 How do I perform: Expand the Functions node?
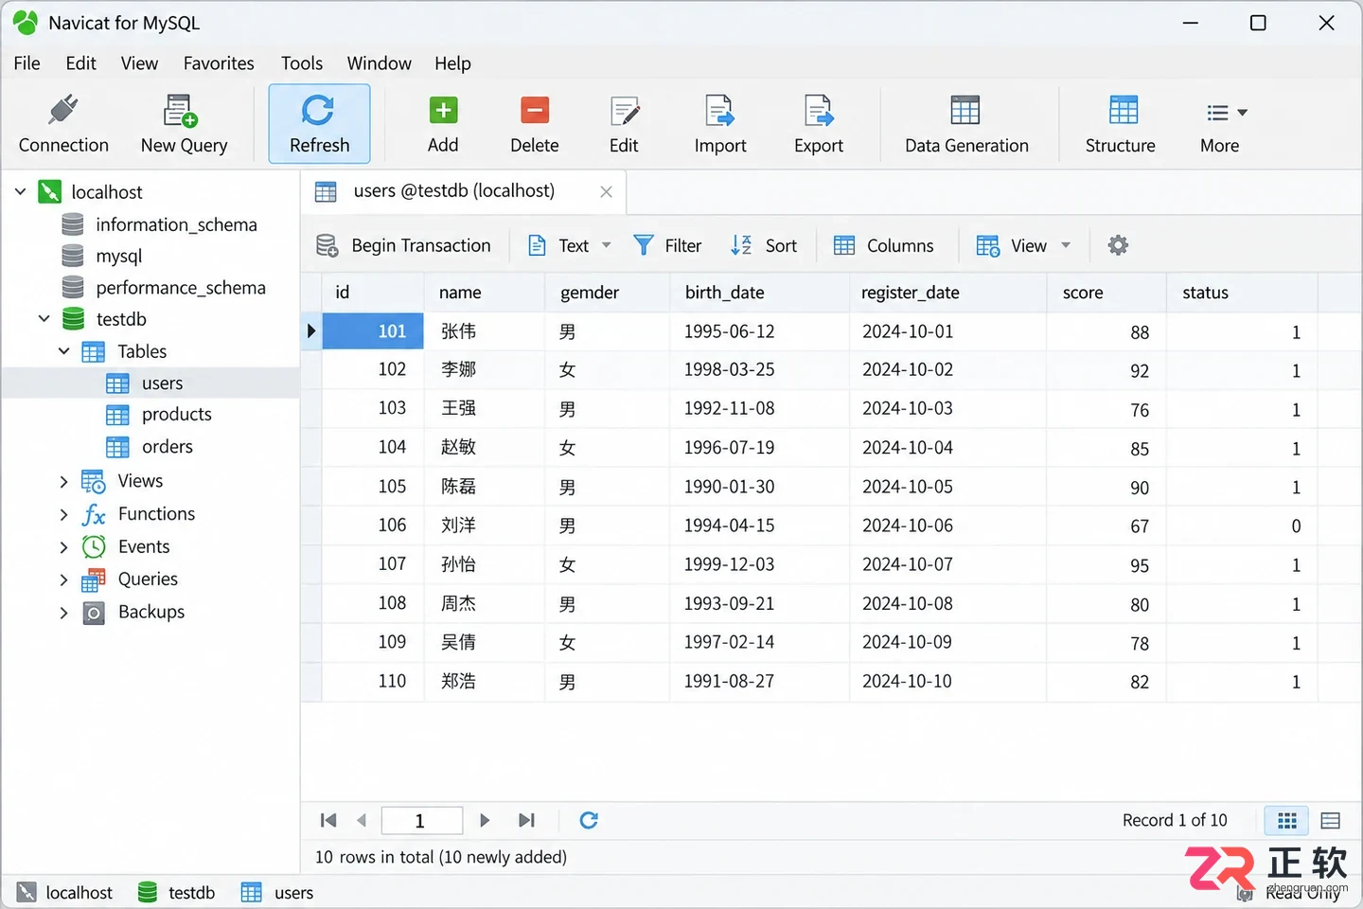[x=63, y=514]
